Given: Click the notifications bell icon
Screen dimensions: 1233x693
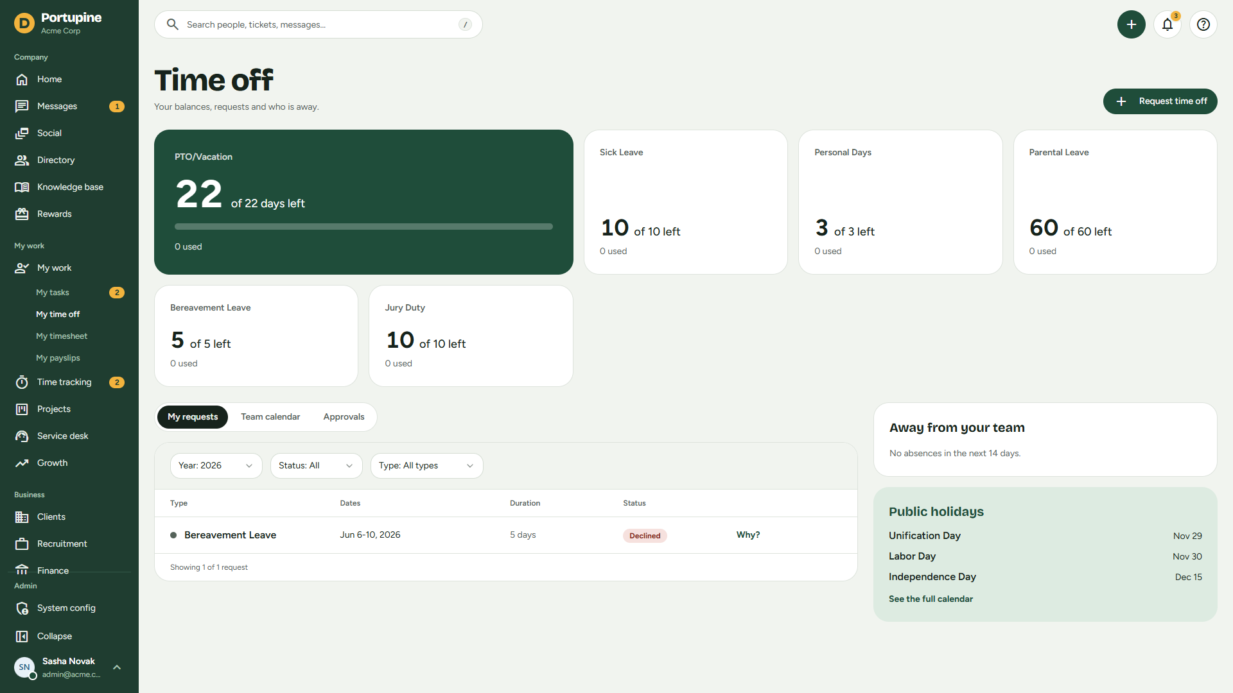Looking at the screenshot, I should pyautogui.click(x=1167, y=24).
